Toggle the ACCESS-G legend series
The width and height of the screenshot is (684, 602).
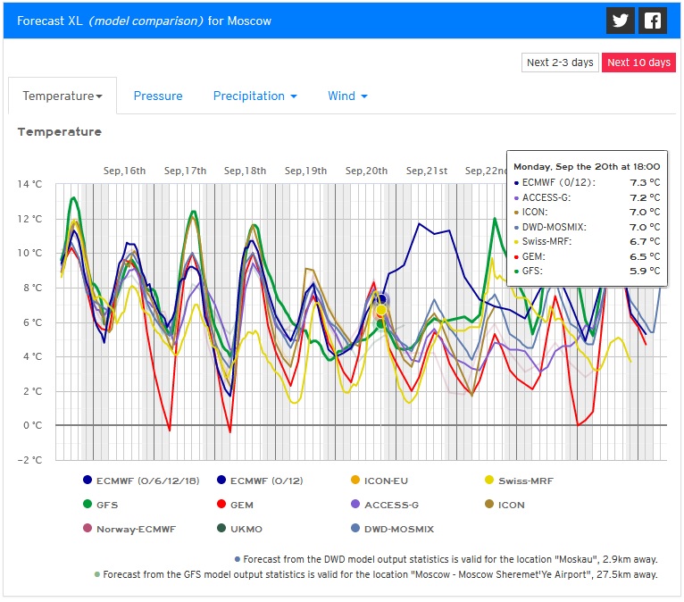pos(385,505)
